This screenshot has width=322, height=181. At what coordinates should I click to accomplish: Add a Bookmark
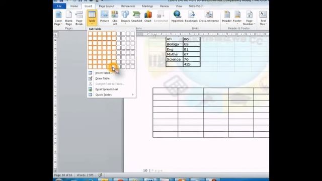pos(191,17)
